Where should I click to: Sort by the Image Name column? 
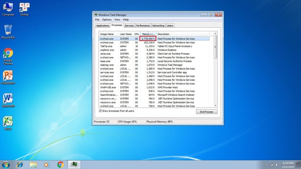coord(107,34)
